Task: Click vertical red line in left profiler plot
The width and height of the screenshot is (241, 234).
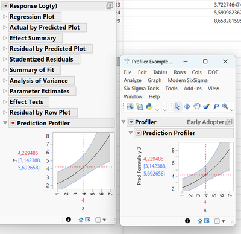Action: click(x=84, y=160)
